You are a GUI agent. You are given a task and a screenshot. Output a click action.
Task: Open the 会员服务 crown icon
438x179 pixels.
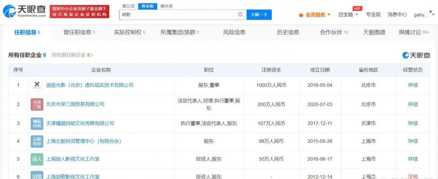[x=301, y=15]
